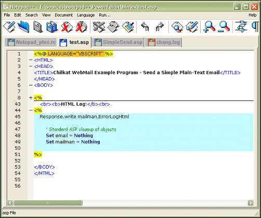261x218 pixels.
Task: Toggle show-all-characters paragraph mark icon
Action: (255, 27)
